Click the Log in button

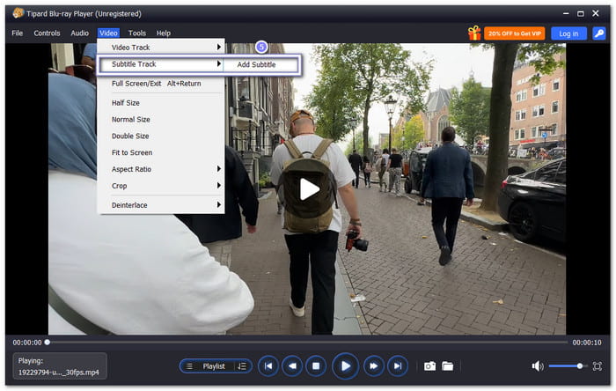point(568,33)
